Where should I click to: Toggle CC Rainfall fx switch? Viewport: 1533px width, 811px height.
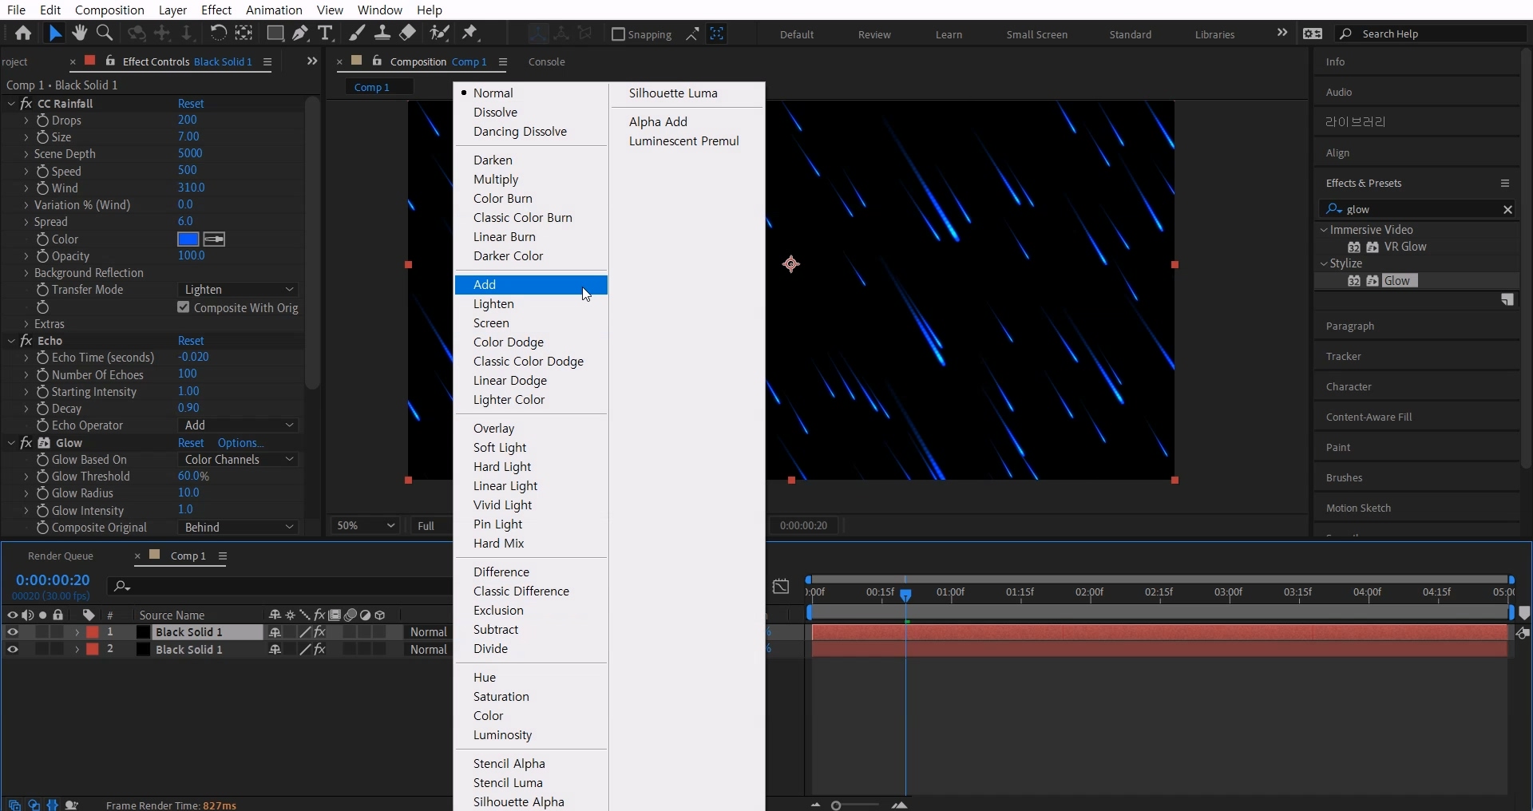[26, 104]
